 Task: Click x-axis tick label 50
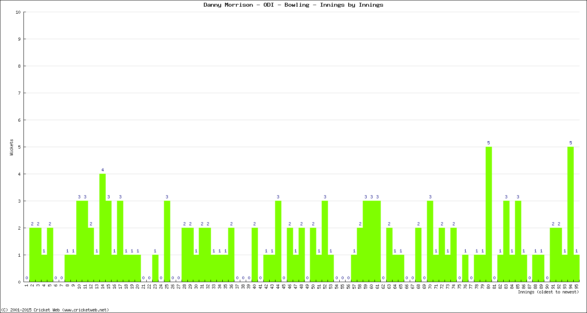coord(313,286)
